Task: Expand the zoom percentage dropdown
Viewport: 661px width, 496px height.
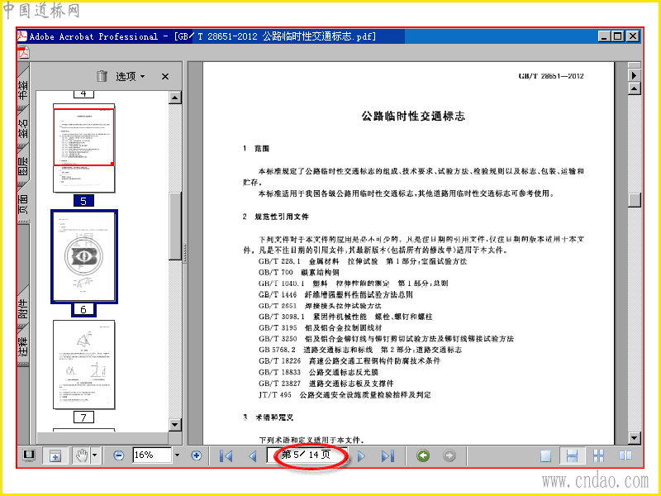Action: [x=177, y=455]
